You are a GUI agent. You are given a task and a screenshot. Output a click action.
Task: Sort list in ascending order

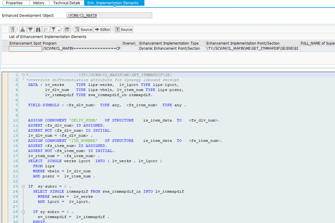click(x=23, y=30)
